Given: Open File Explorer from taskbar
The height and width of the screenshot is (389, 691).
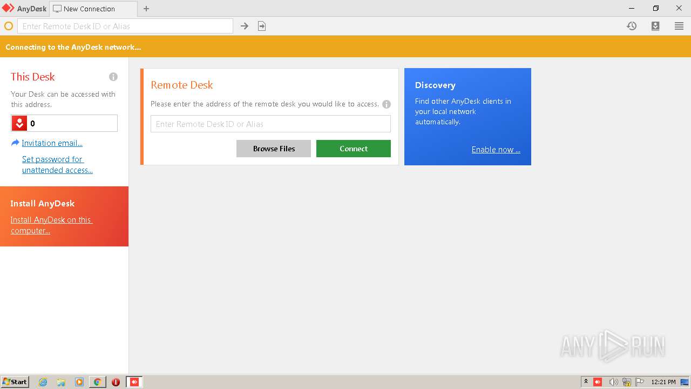Looking at the screenshot, I should [61, 382].
